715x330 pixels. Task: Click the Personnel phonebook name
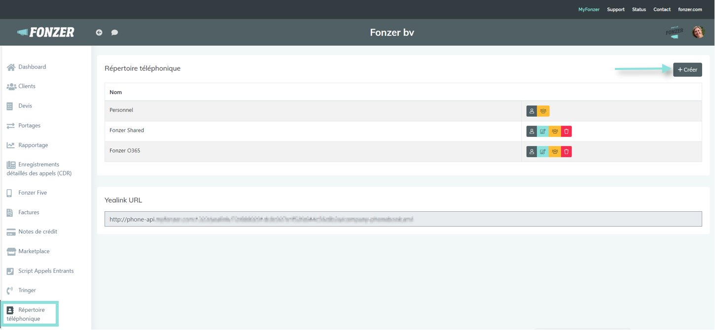click(121, 110)
